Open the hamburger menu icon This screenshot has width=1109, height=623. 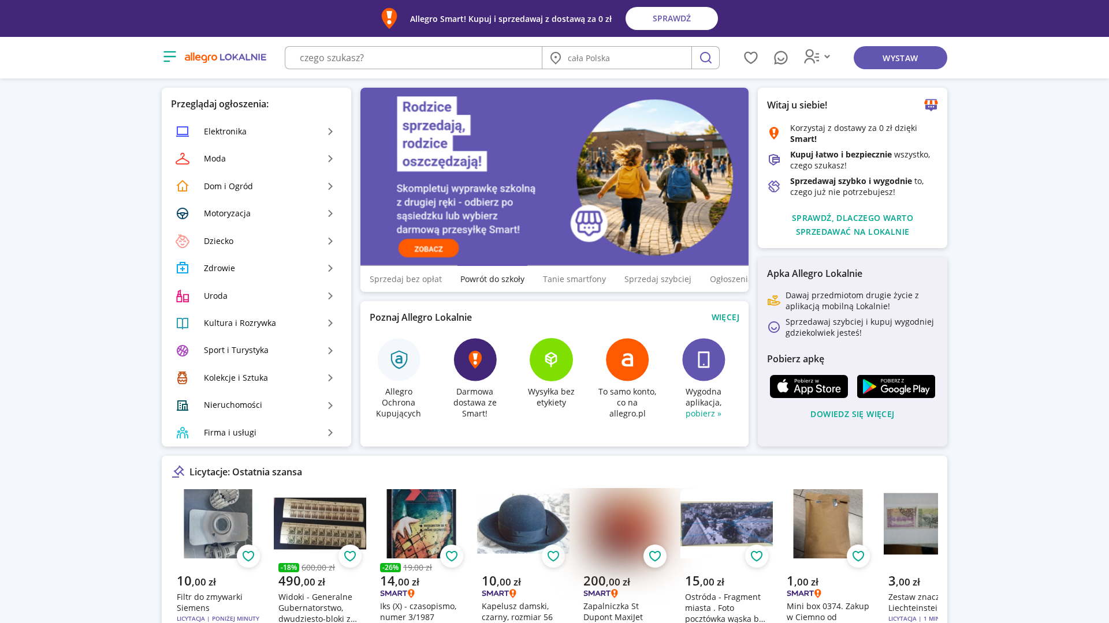click(170, 57)
